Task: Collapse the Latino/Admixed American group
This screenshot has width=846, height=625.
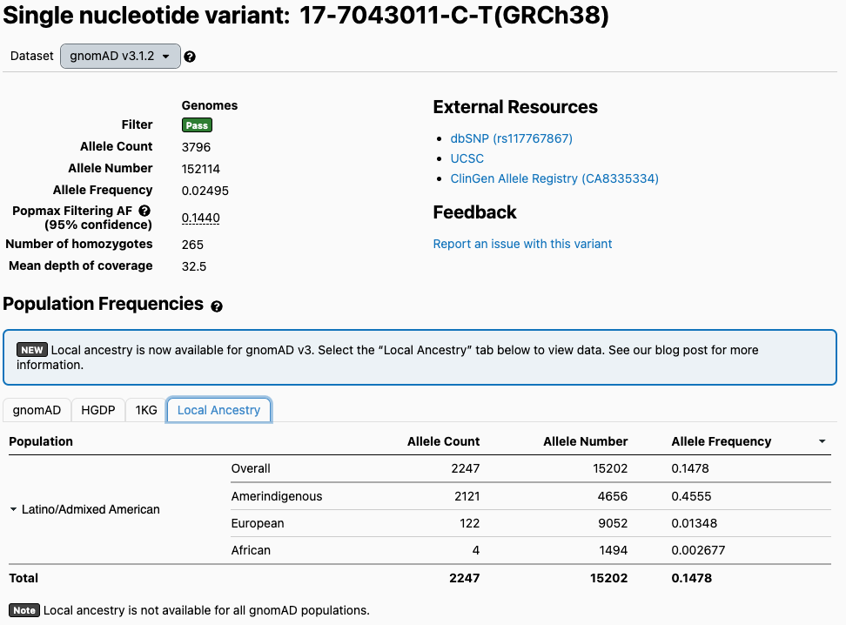Action: click(x=14, y=509)
